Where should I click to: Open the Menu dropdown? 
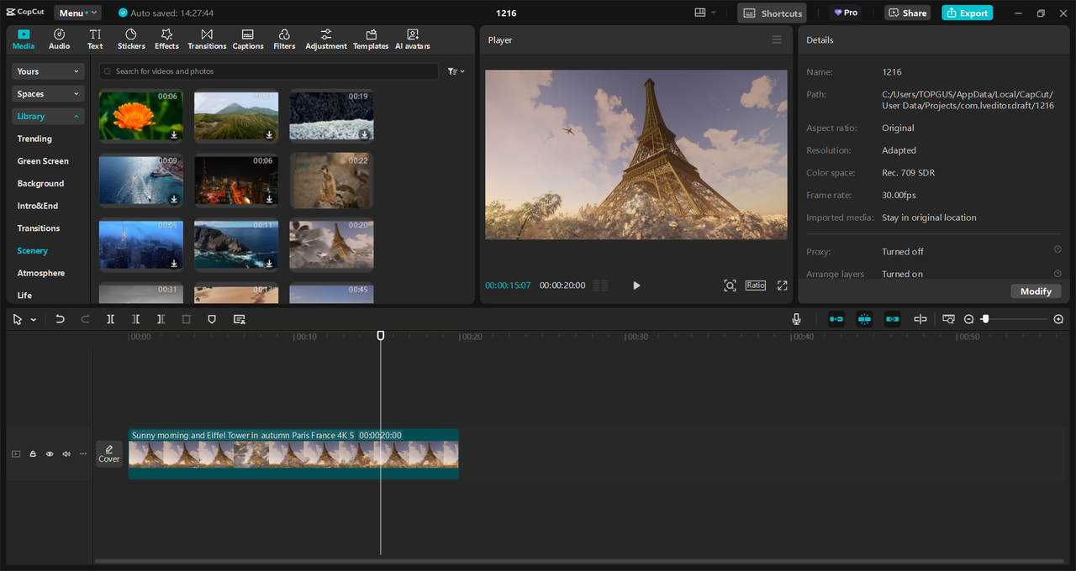[x=77, y=13]
